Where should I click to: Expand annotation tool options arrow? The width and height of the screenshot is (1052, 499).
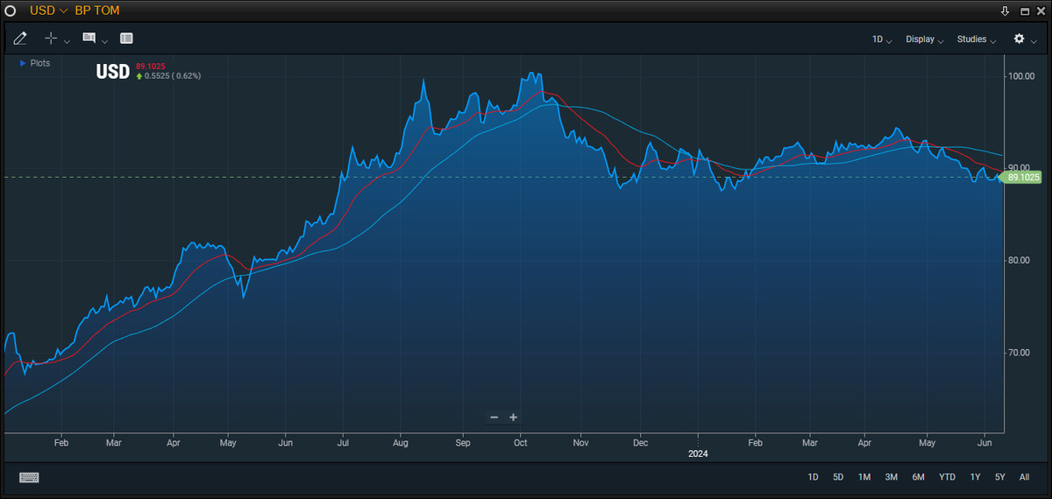(105, 41)
